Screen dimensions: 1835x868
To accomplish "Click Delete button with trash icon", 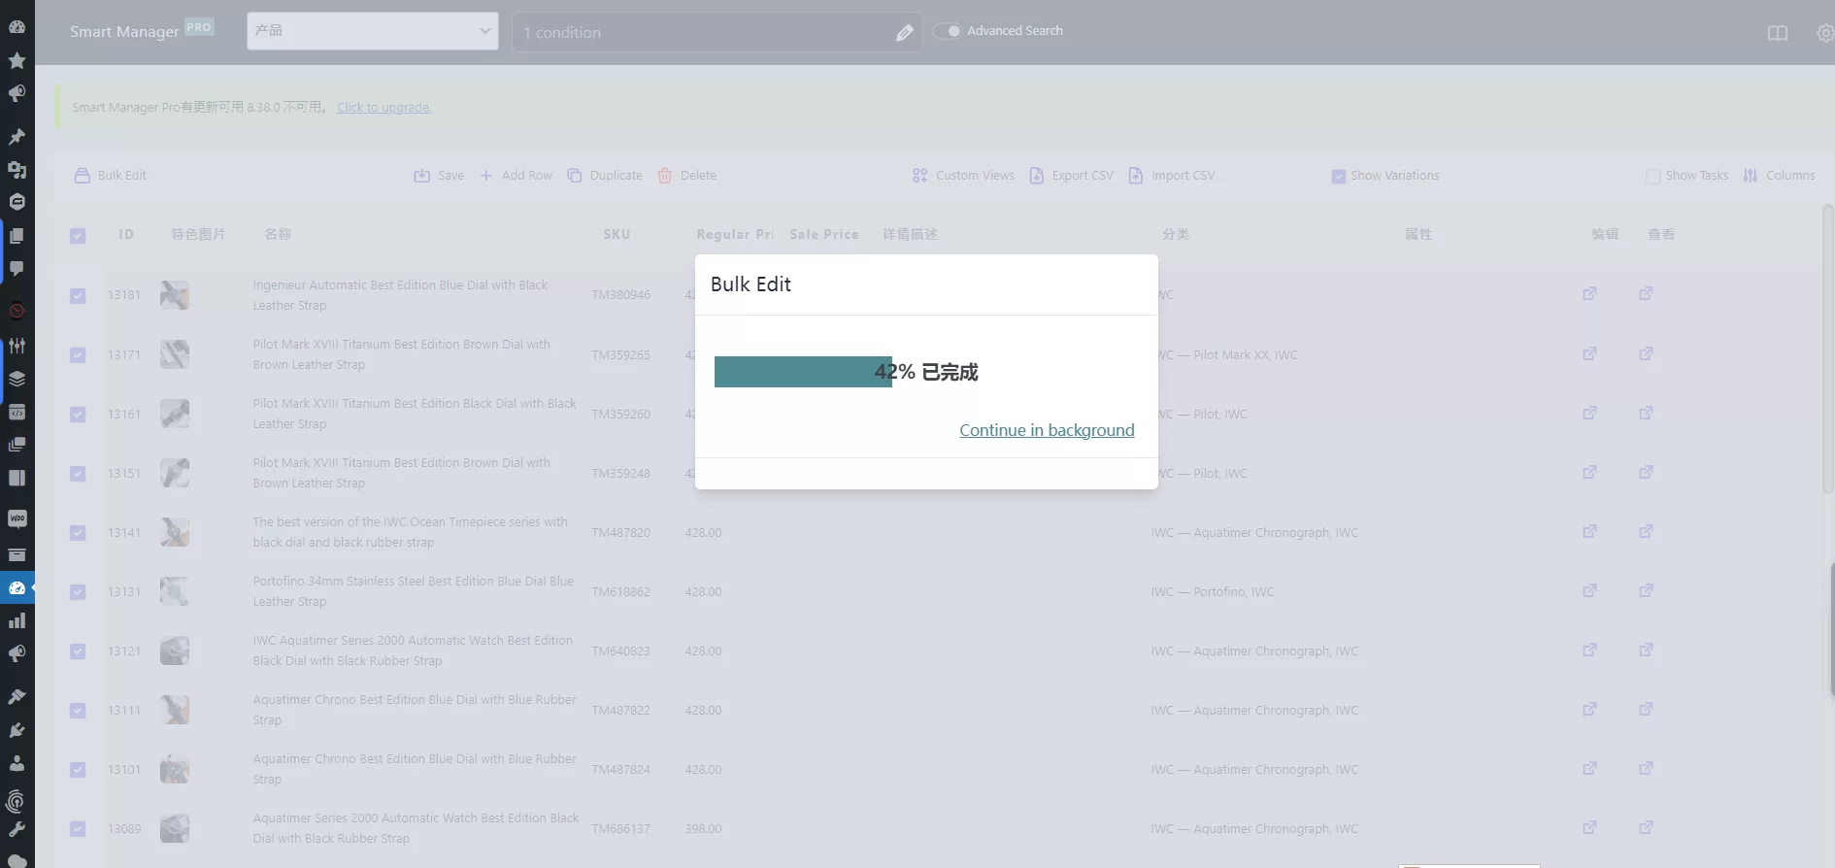I will pos(687,176).
